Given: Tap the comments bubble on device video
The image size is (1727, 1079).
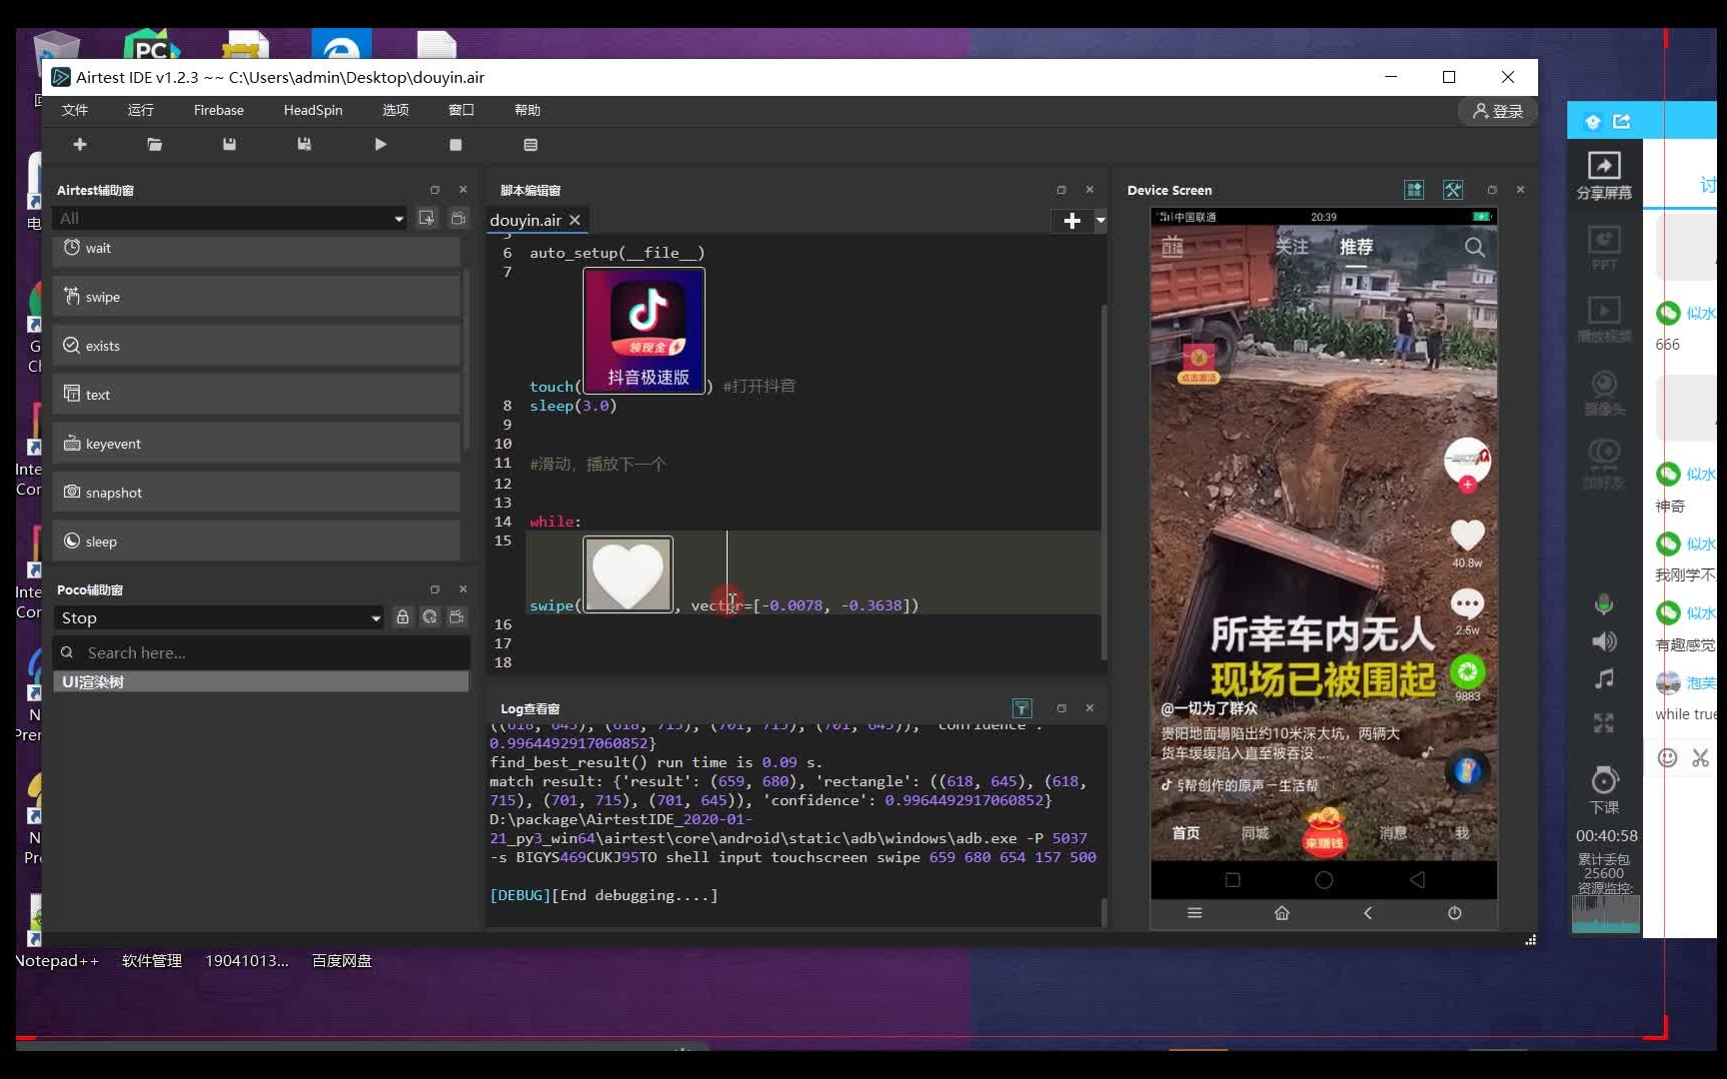Looking at the screenshot, I should point(1467,603).
